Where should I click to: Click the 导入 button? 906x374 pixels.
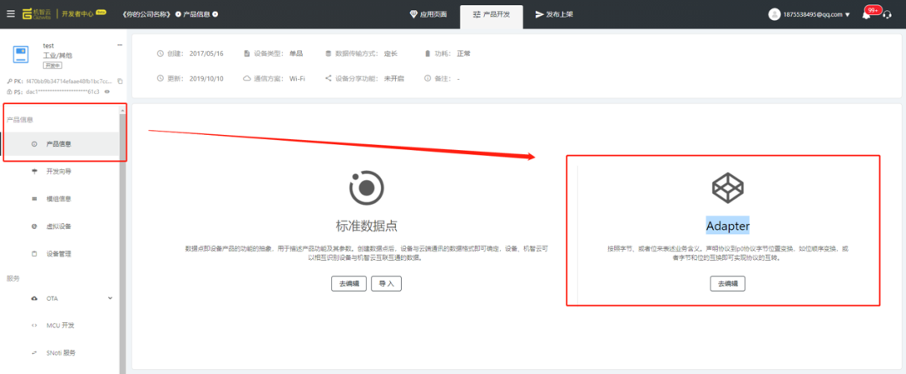pos(386,283)
